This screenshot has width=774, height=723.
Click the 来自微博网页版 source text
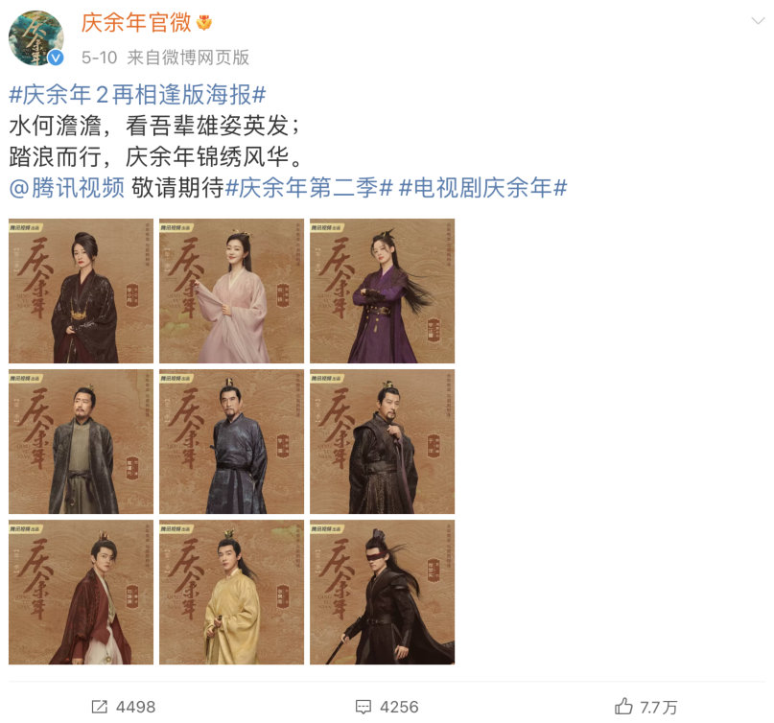188,58
